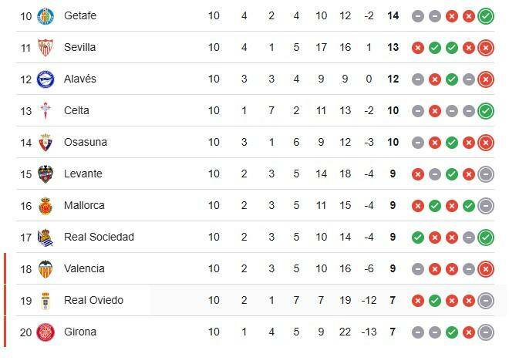Click Girona's red loss form icon
The width and height of the screenshot is (509, 364).
(468, 332)
